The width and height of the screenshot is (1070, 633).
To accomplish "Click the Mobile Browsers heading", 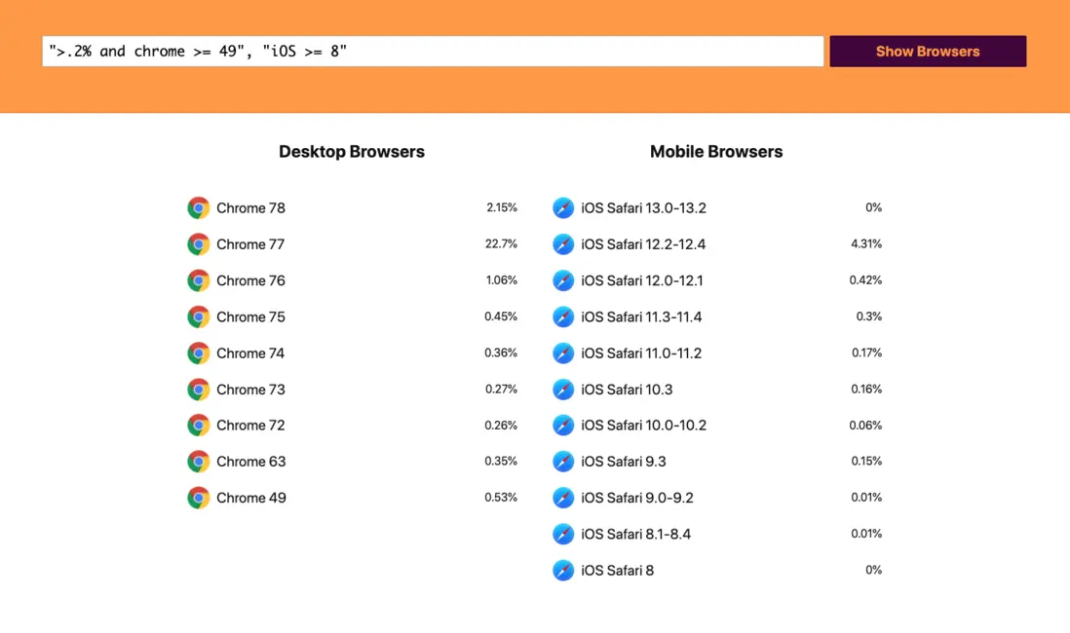I will pos(716,151).
